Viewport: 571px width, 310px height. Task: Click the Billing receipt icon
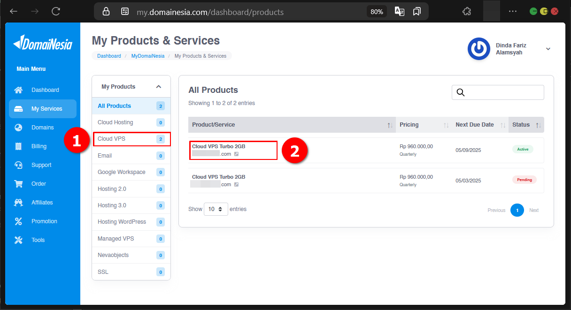click(18, 146)
